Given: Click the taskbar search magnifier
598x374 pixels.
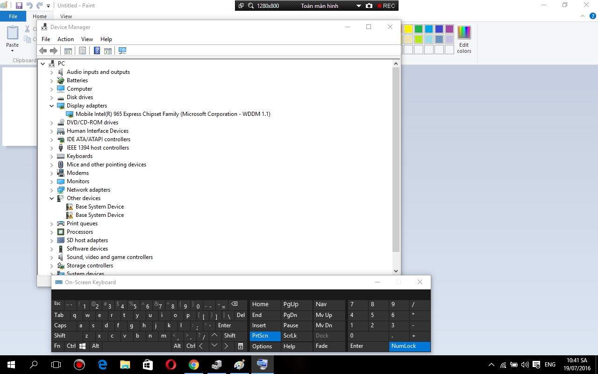Looking at the screenshot, I should tap(34, 365).
